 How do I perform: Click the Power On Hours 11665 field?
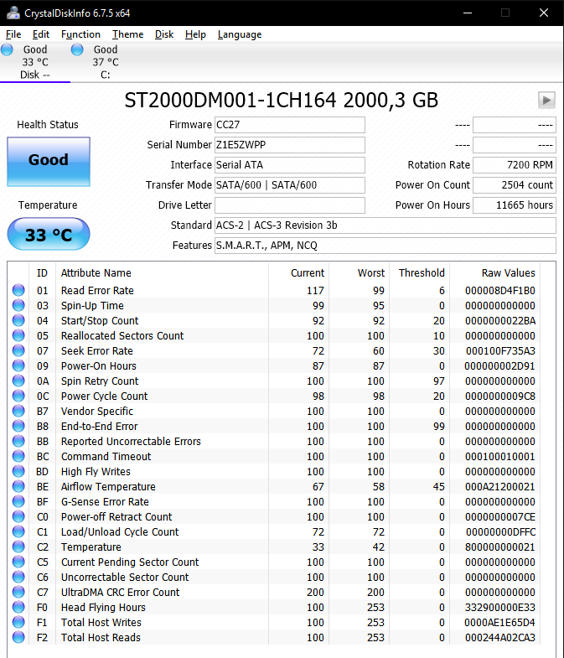click(x=515, y=205)
